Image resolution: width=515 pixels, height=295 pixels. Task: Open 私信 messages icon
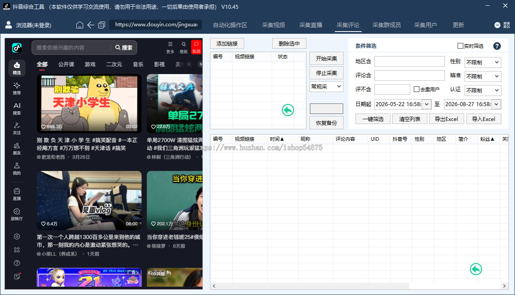[x=196, y=47]
